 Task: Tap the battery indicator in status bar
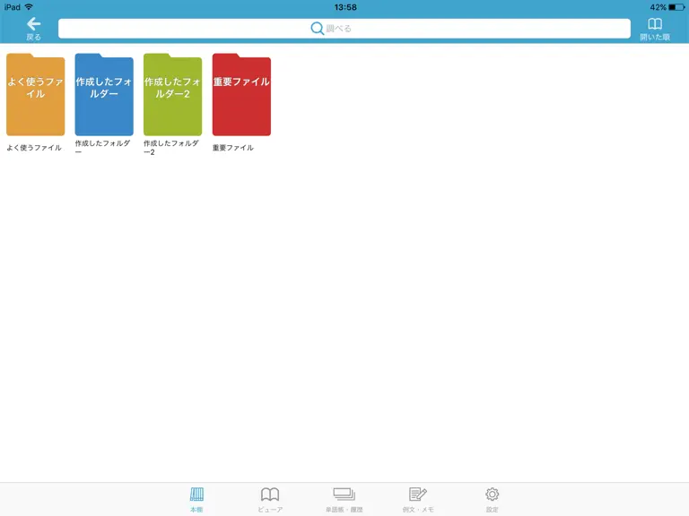click(676, 7)
